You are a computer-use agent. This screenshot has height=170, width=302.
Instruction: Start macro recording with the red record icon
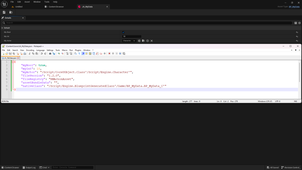pos(109,54)
